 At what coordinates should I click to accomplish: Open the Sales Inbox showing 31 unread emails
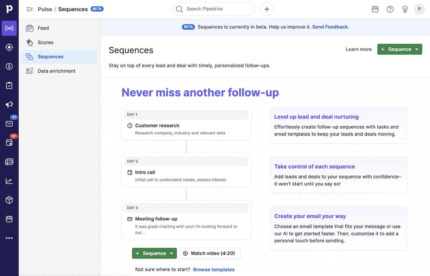pyautogui.click(x=9, y=124)
